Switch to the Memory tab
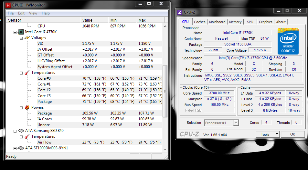This screenshot has height=170, width=308. [235, 22]
